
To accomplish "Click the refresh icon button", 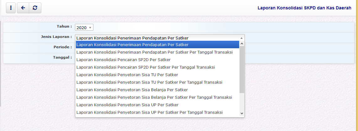I will pos(35,8).
